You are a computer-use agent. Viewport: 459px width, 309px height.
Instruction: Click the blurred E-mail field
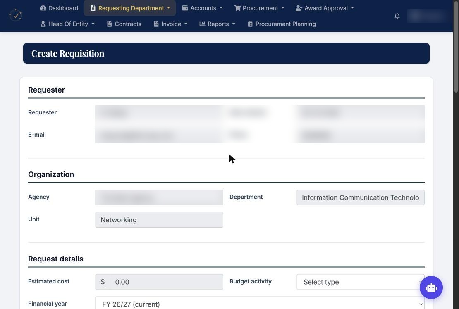[x=159, y=135]
